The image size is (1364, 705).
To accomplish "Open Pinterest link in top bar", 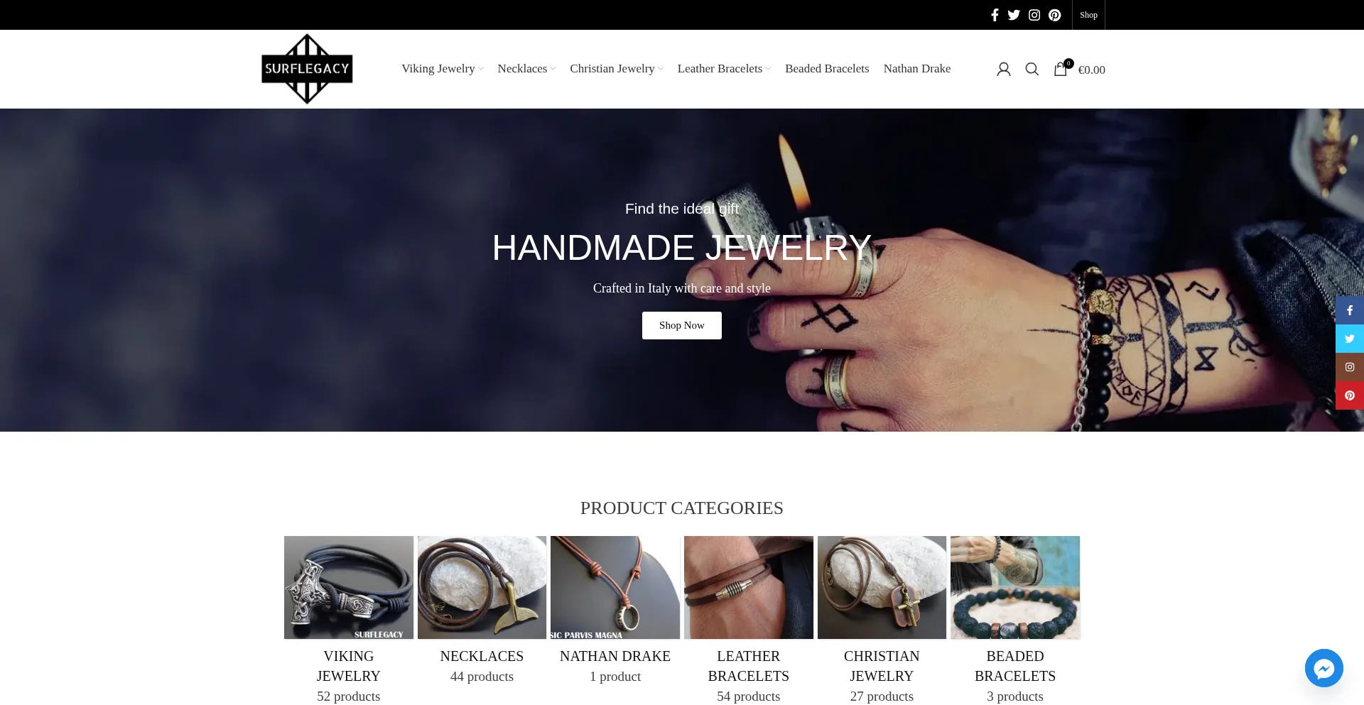I will [x=1055, y=15].
